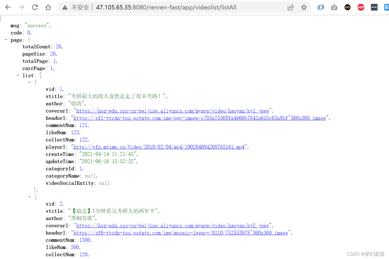Open the sf6-ttcdn mosaic-legacy headurl link
389x259 pixels.
[x=181, y=233]
